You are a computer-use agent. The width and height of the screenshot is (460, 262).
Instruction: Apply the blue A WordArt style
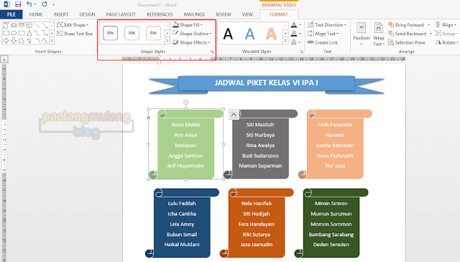[249, 34]
